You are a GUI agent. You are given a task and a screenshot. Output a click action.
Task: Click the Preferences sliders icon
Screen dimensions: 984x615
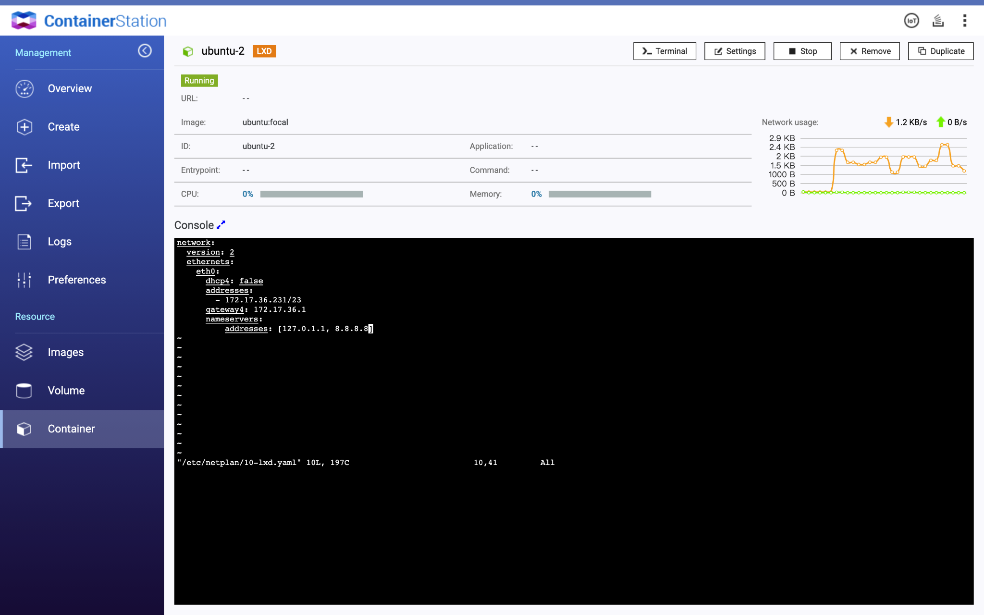pos(24,280)
